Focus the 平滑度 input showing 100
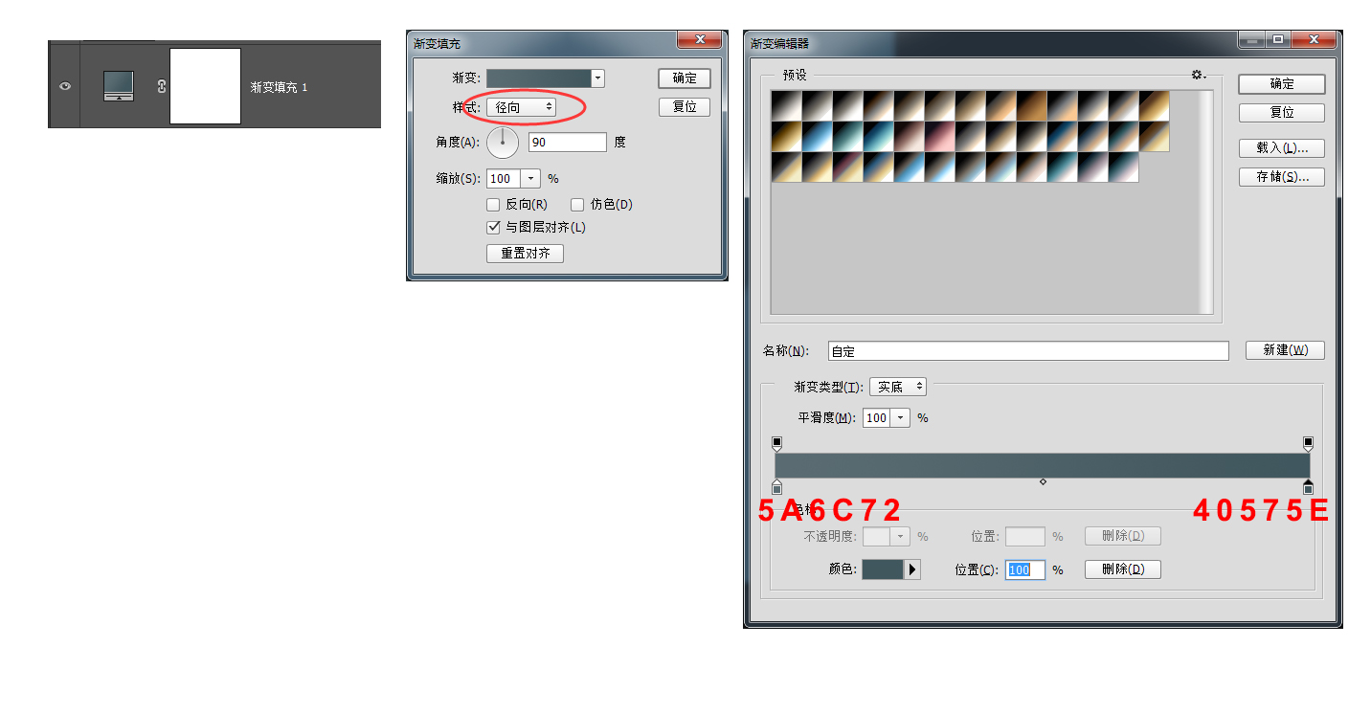 876,418
